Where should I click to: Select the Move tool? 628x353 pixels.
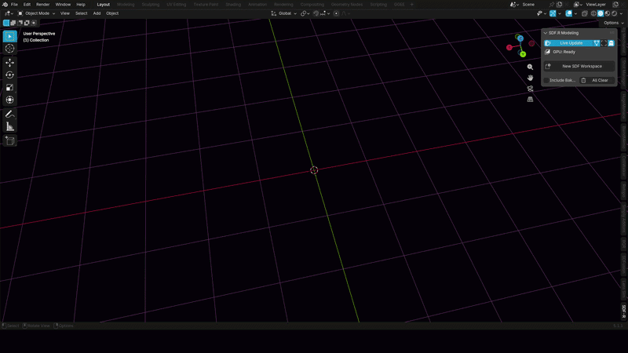[x=10, y=63]
